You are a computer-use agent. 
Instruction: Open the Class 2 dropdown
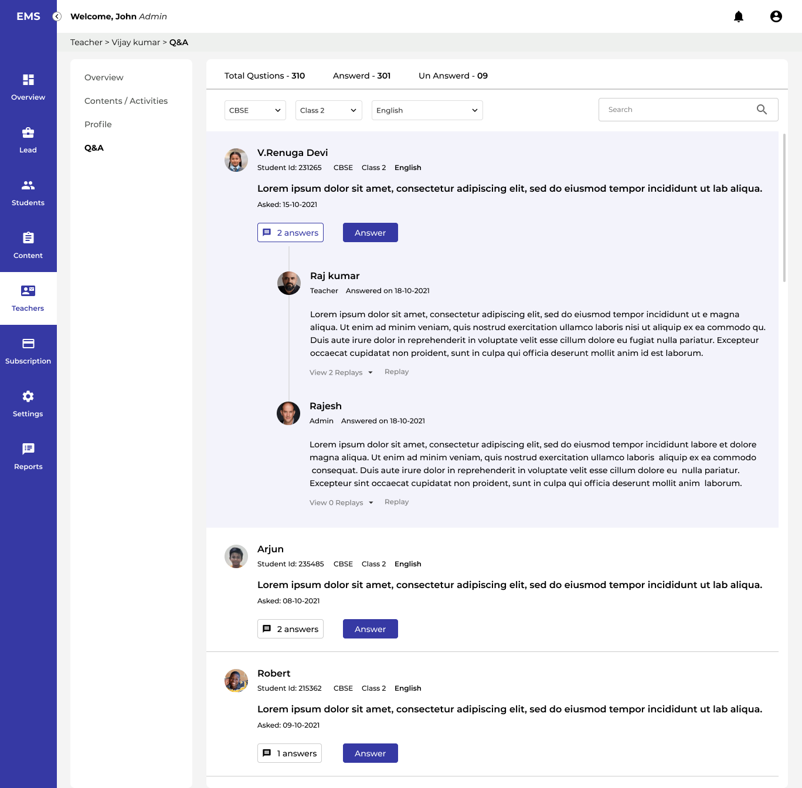(329, 110)
